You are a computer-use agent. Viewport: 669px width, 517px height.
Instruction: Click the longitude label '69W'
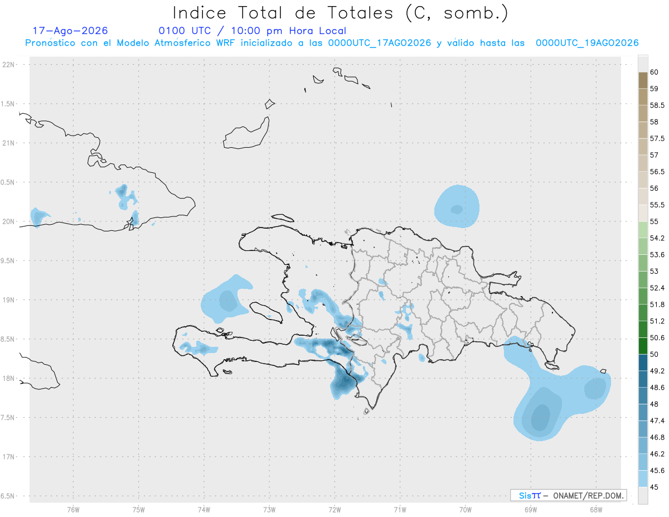530,509
